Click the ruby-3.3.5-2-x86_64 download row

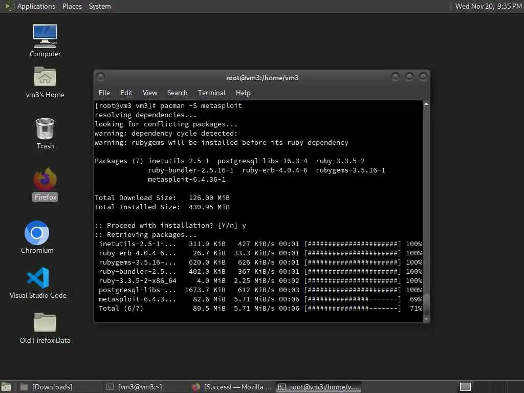pos(260,281)
